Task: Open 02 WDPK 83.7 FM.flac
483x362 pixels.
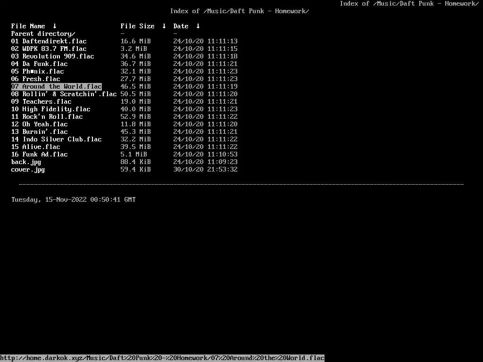Action: [49, 49]
